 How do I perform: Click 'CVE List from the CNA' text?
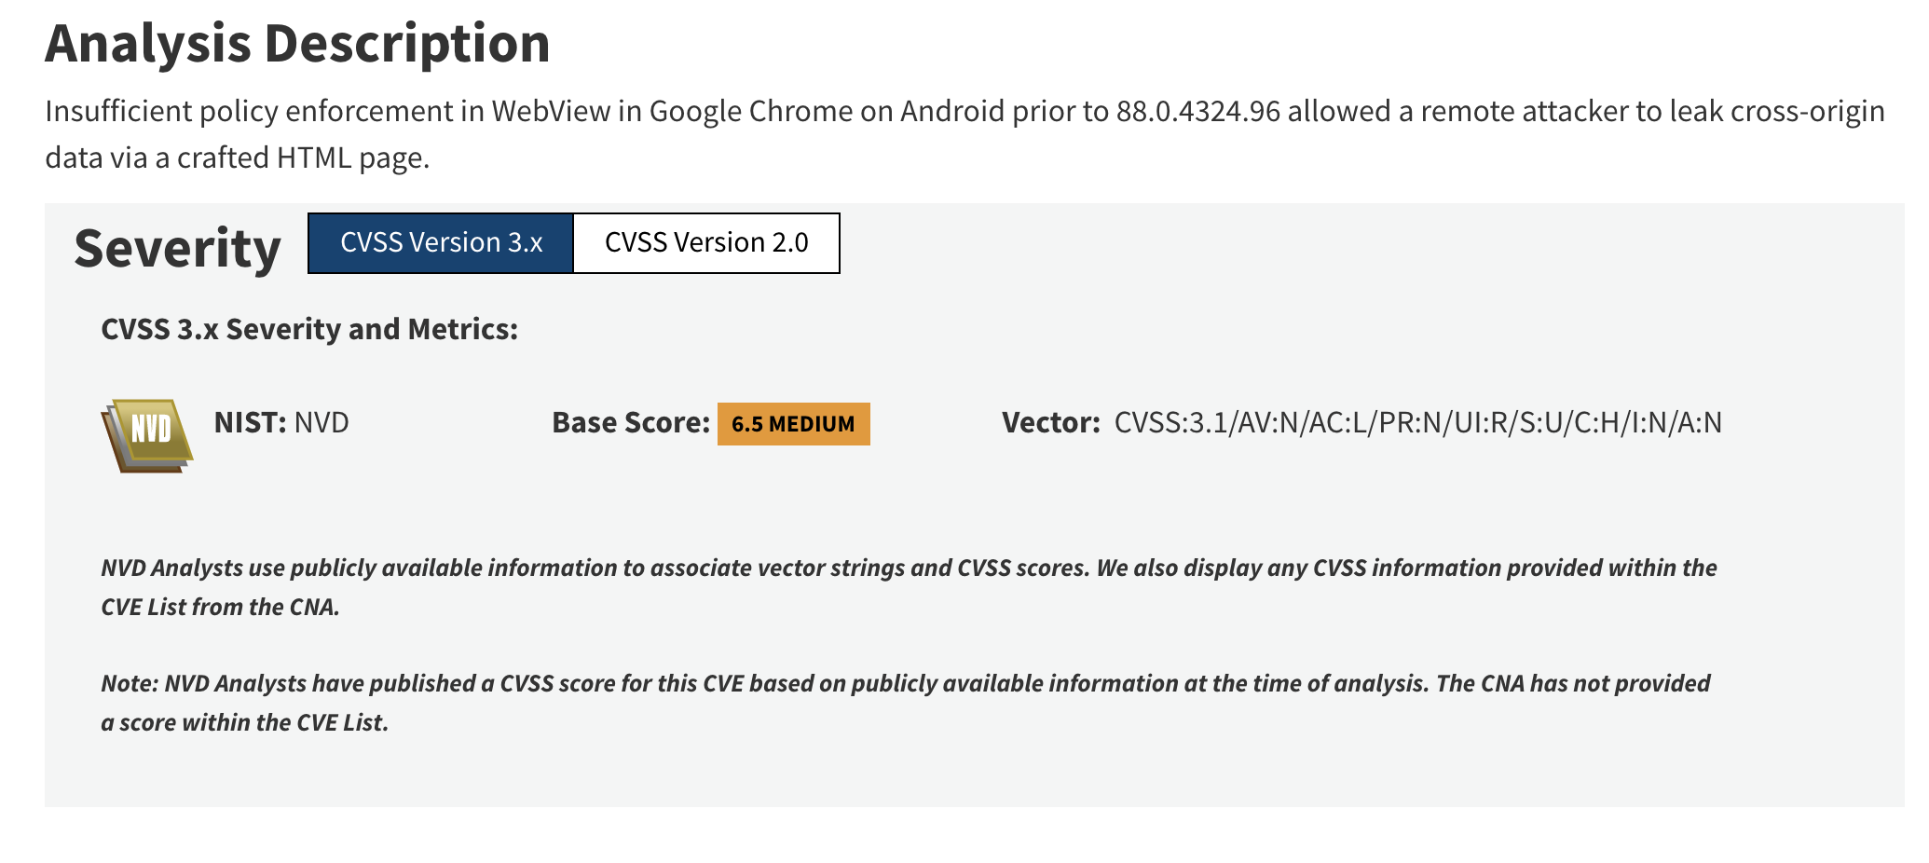pyautogui.click(x=220, y=607)
